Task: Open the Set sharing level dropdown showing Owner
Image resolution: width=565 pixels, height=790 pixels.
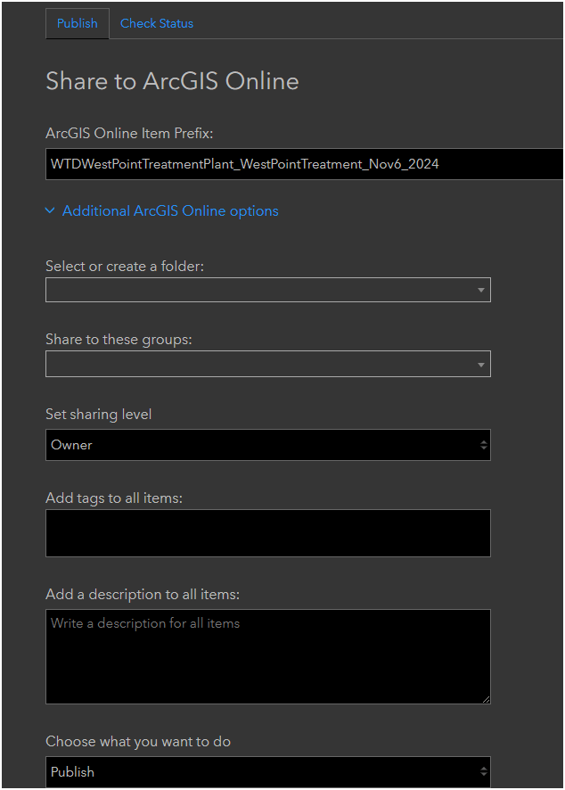Action: click(268, 445)
